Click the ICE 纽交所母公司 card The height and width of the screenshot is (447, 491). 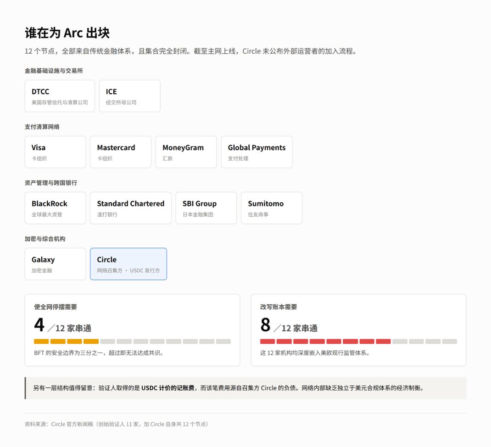click(x=130, y=96)
